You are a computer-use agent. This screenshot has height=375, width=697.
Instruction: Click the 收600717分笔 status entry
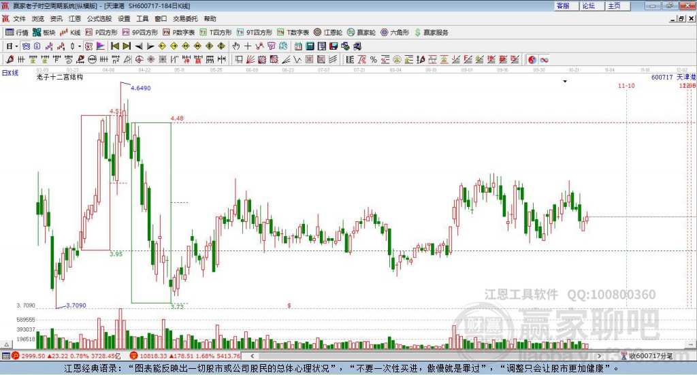[x=647, y=356]
